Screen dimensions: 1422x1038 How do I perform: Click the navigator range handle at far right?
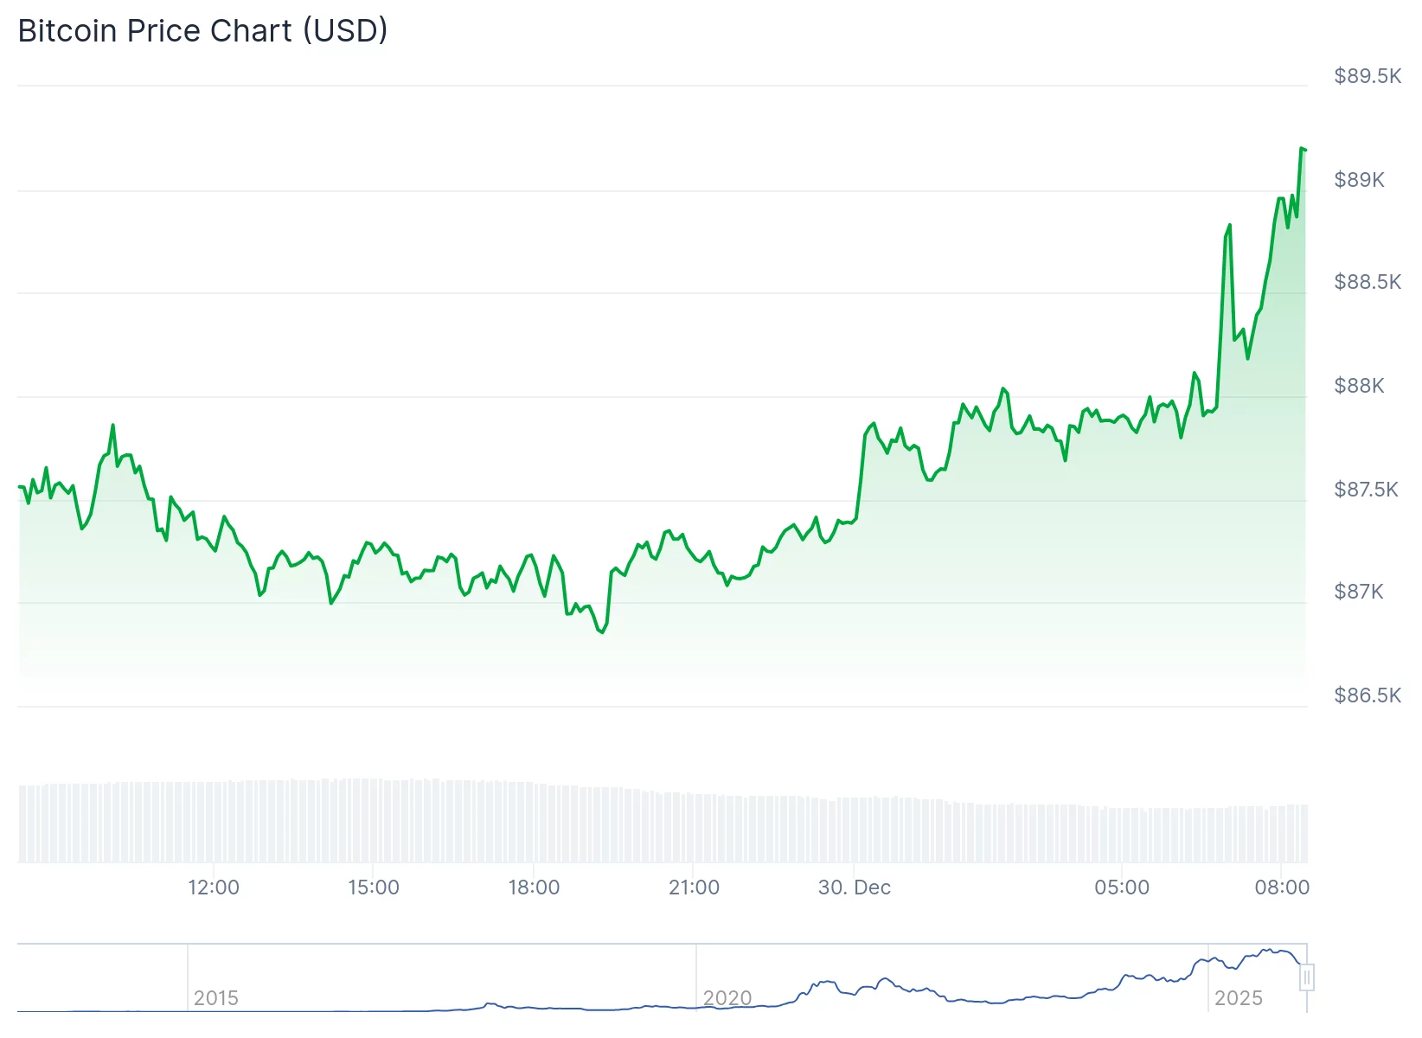(x=1306, y=977)
